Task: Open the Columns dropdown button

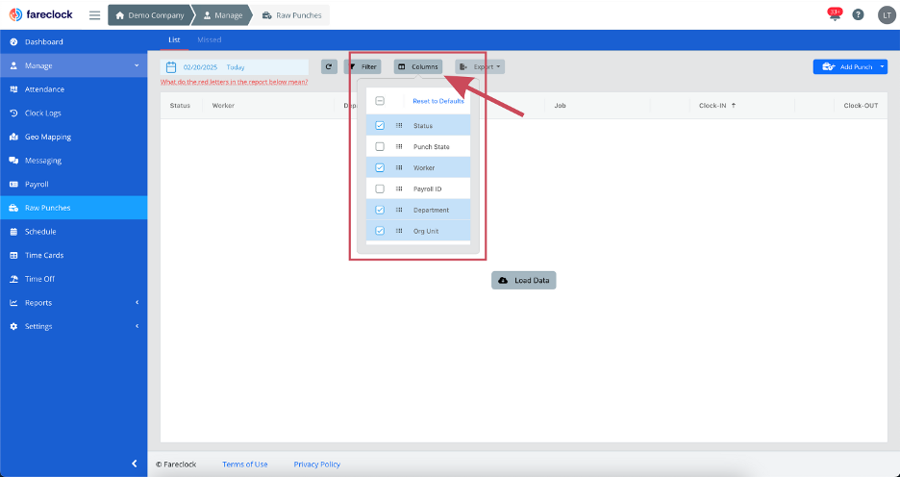Action: tap(418, 66)
